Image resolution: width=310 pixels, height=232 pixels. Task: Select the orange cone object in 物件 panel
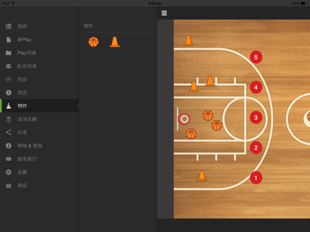click(114, 42)
